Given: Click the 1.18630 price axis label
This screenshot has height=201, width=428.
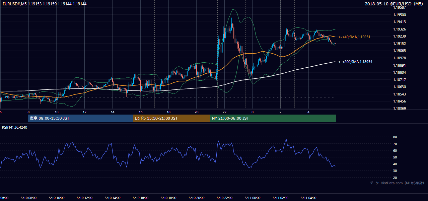Looking at the screenshot, I should [x=400, y=87].
